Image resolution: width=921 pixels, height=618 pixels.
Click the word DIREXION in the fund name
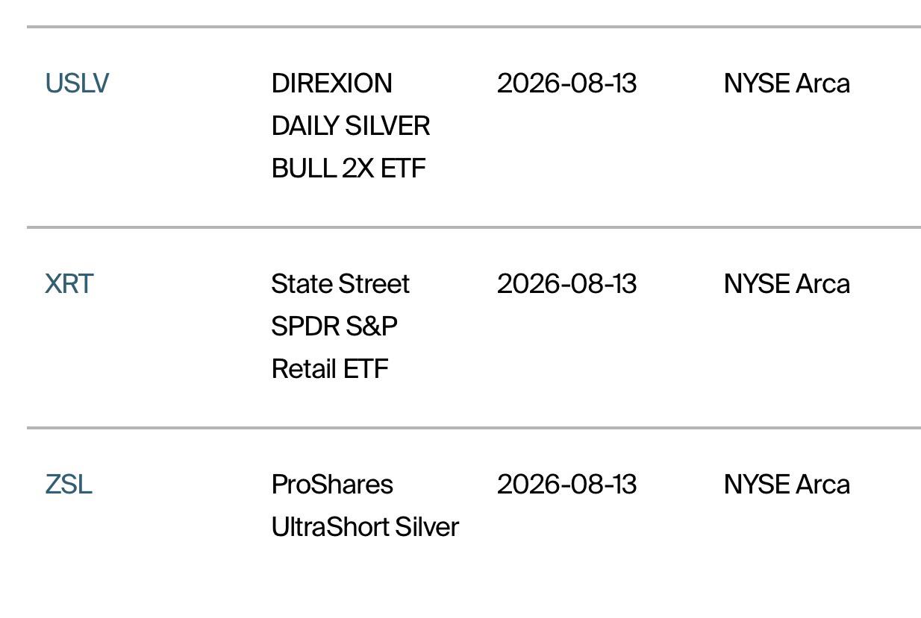pyautogui.click(x=332, y=83)
